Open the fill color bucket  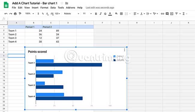click(116, 14)
